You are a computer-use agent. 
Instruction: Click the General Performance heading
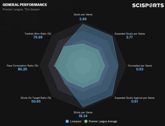tap(25, 5)
